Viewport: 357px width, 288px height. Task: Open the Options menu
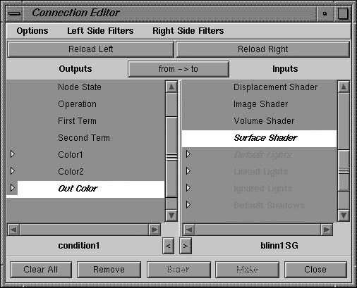[32, 31]
